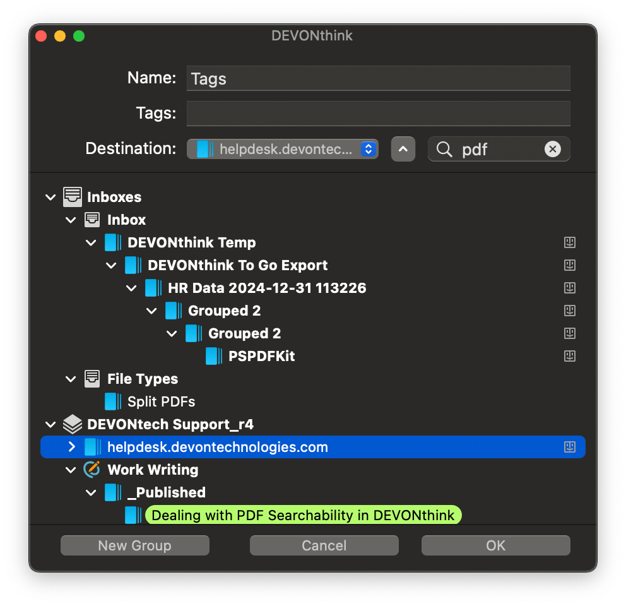Confirm with the OK button
The image size is (626, 606).
pyautogui.click(x=496, y=545)
